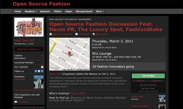The height and width of the screenshot is (109, 183).
Task: Click the 76 member count
Action: pyautogui.click(x=42, y=55)
